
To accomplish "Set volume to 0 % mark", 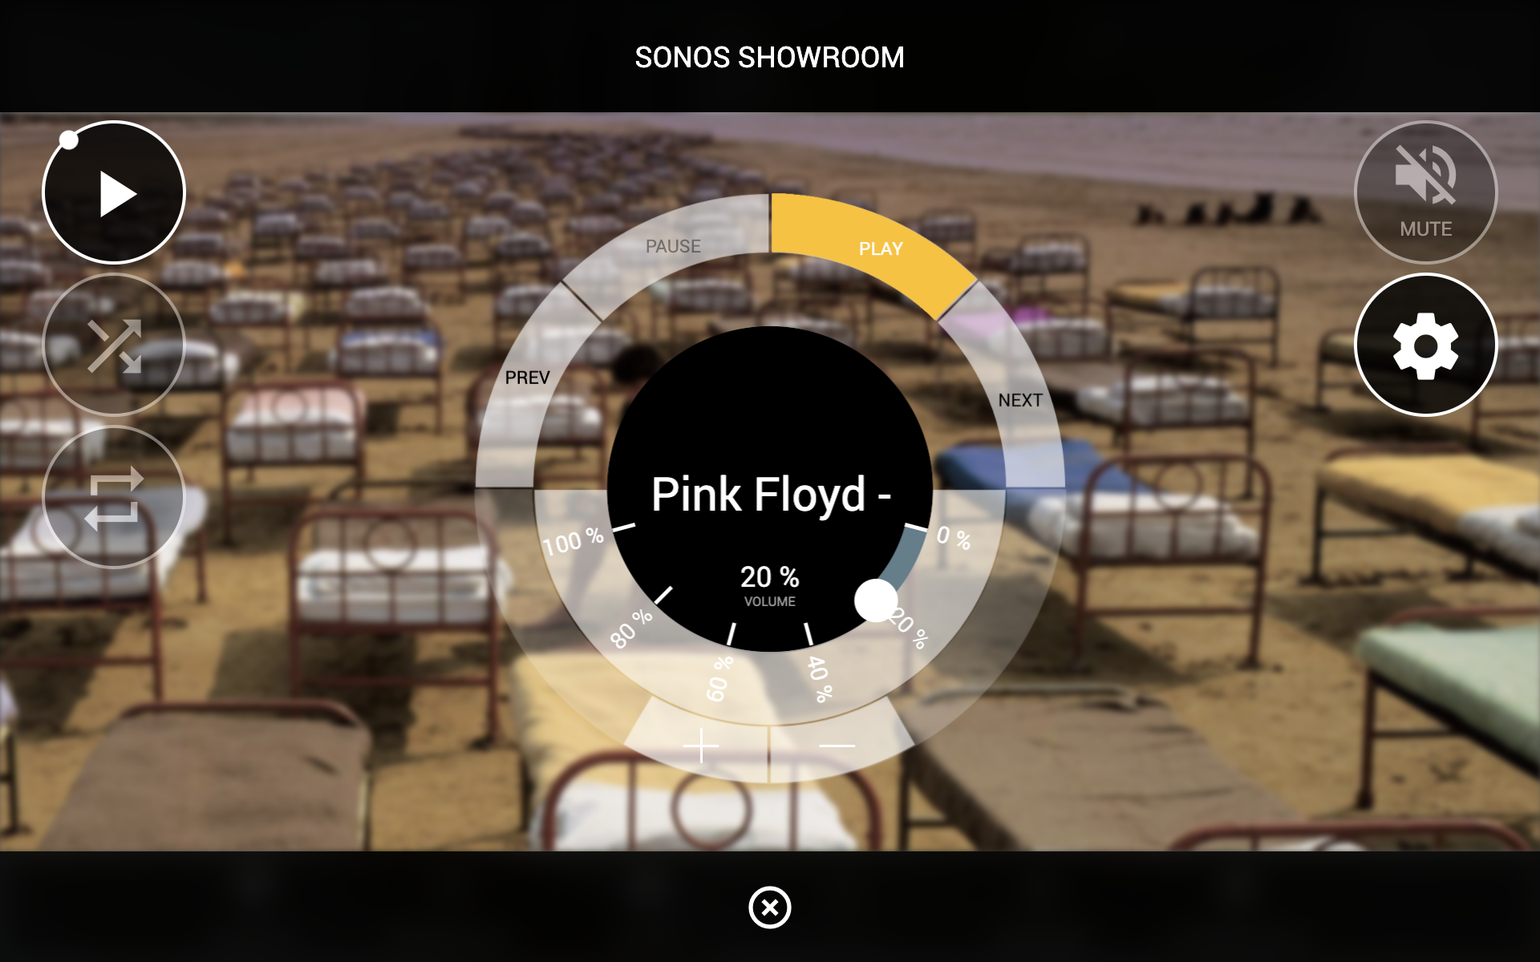I will click(x=954, y=537).
